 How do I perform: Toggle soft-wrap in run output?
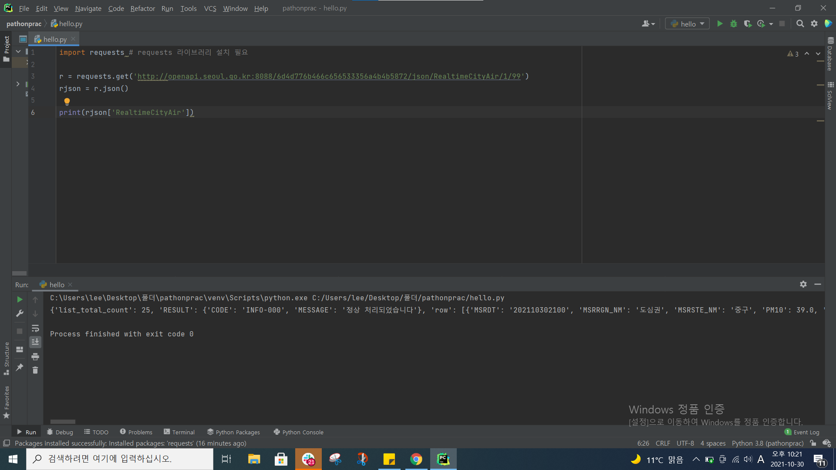(x=35, y=329)
